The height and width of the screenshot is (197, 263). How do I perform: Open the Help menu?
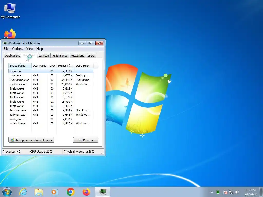coord(40,49)
